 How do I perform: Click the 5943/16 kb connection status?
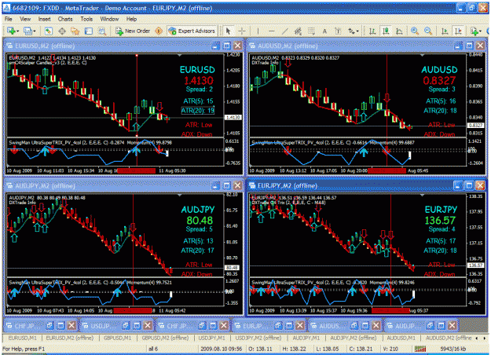pyautogui.click(x=453, y=349)
